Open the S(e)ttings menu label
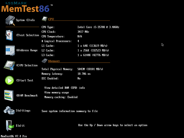This screenshot has width=184, height=138. (x=23, y=110)
